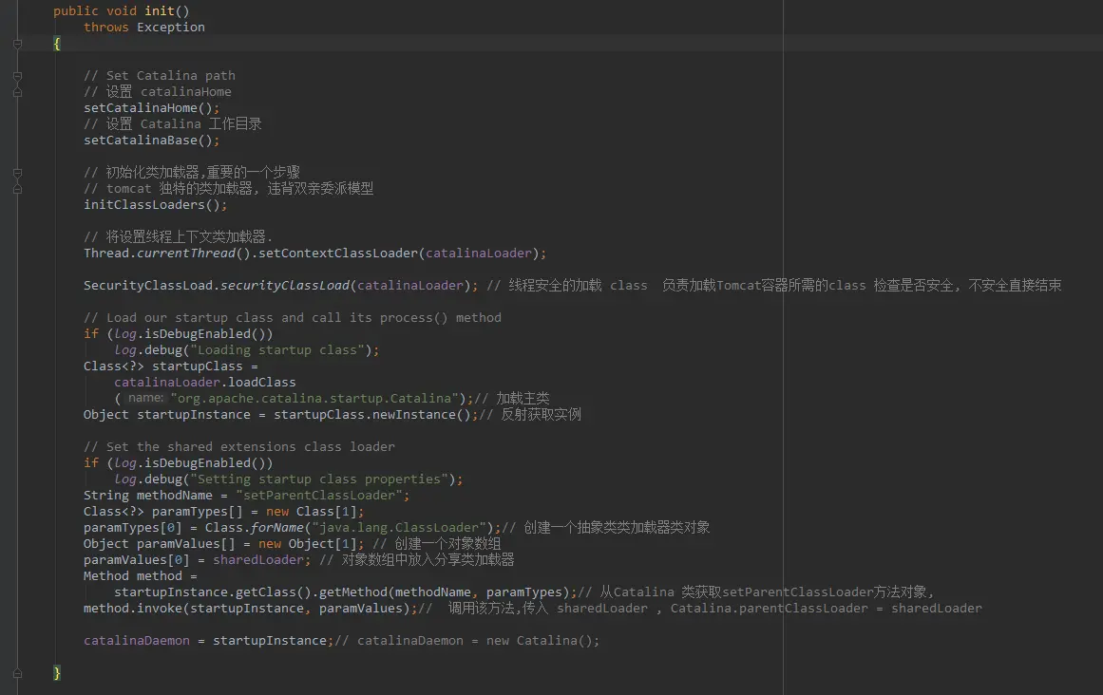The image size is (1103, 695).
Task: Collapse init() method at opening brace fold marker
Action: (18, 44)
